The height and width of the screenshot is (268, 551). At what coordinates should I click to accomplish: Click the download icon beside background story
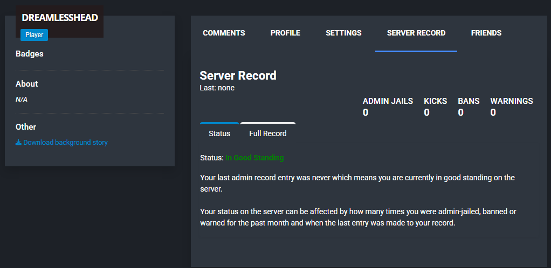pyautogui.click(x=19, y=143)
